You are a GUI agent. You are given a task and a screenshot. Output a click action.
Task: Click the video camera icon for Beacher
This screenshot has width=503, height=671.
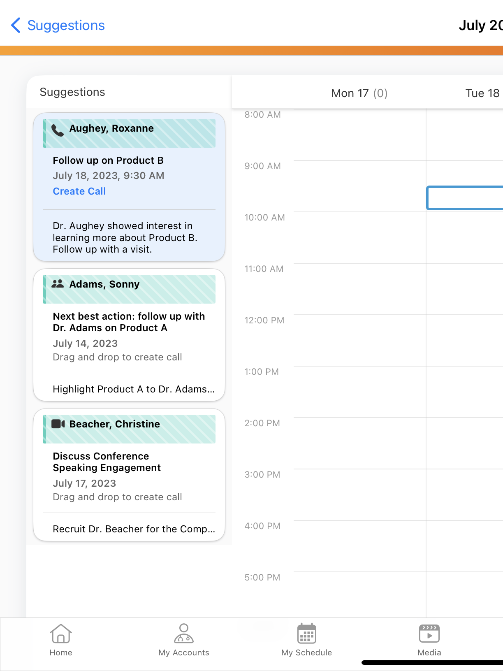[x=58, y=424]
